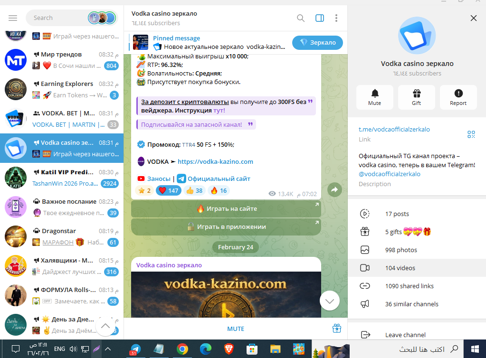Click MUTE at chat bottom
The width and height of the screenshot is (486, 358).
[x=236, y=329]
